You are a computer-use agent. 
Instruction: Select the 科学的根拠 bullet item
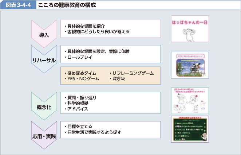(78, 103)
